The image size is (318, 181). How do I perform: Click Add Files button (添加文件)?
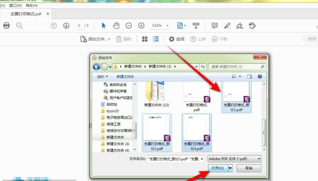[94, 39]
